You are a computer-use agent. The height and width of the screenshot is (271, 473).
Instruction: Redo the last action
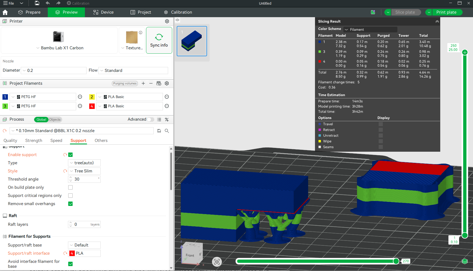[x=58, y=3]
